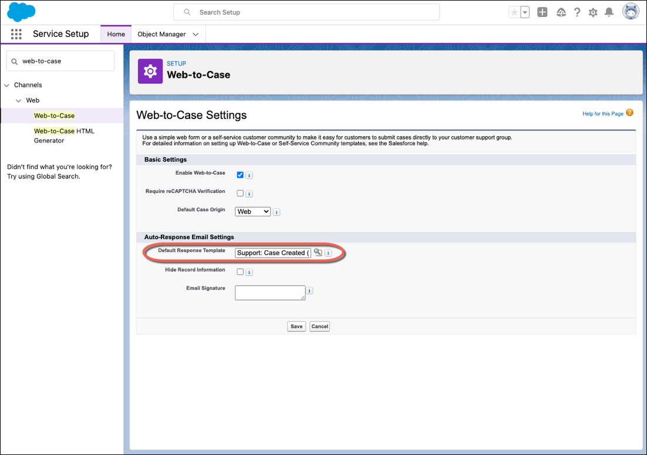This screenshot has height=455, width=647.
Task: Click the orange help question mark icon
Action: point(629,113)
